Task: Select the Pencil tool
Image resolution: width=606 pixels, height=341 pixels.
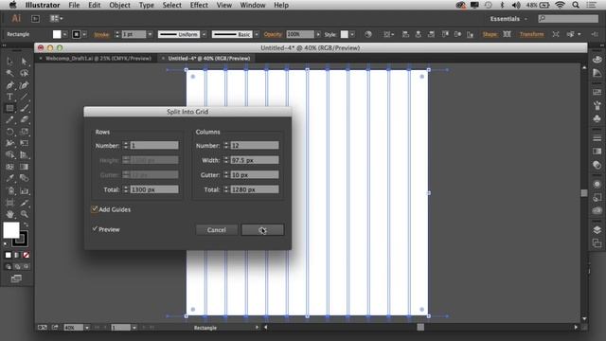Action: point(9,120)
